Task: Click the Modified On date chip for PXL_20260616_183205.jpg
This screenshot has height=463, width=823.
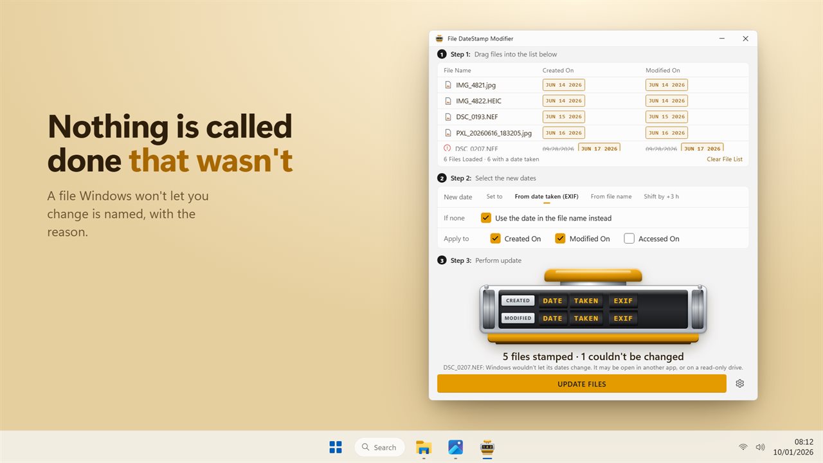Action: tap(667, 133)
